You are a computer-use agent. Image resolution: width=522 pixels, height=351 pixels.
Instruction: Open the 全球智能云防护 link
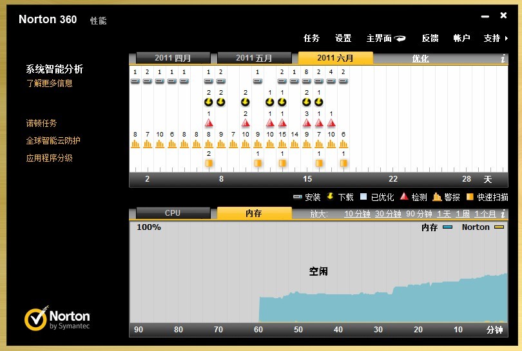(53, 140)
